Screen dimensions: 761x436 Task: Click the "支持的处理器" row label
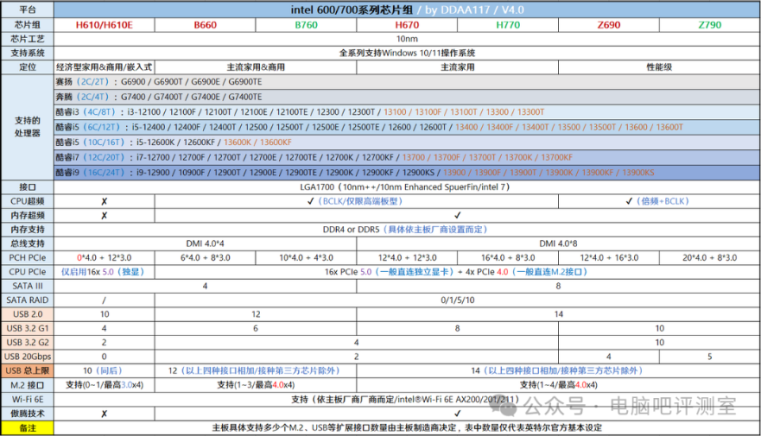(27, 127)
